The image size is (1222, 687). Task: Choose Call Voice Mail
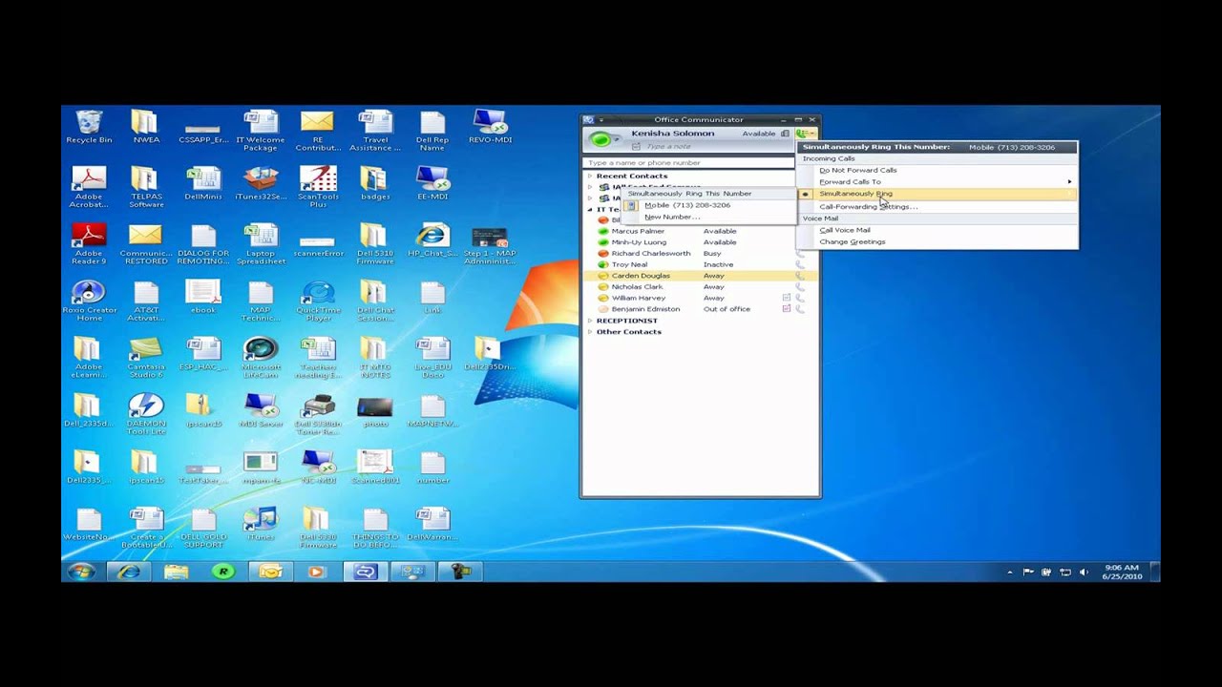coord(845,230)
